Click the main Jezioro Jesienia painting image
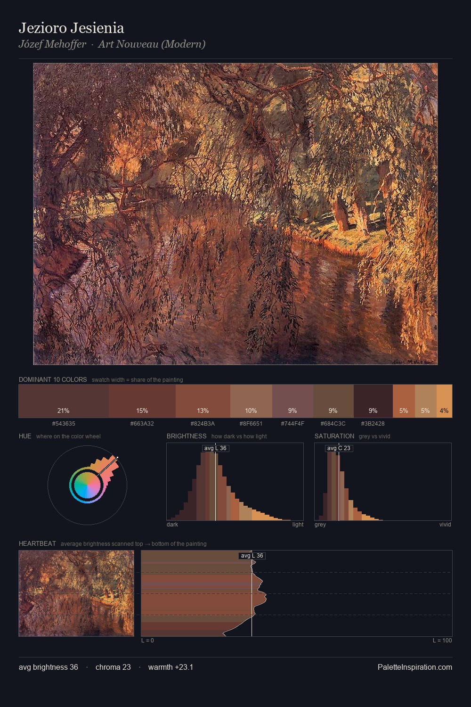 [235, 214]
